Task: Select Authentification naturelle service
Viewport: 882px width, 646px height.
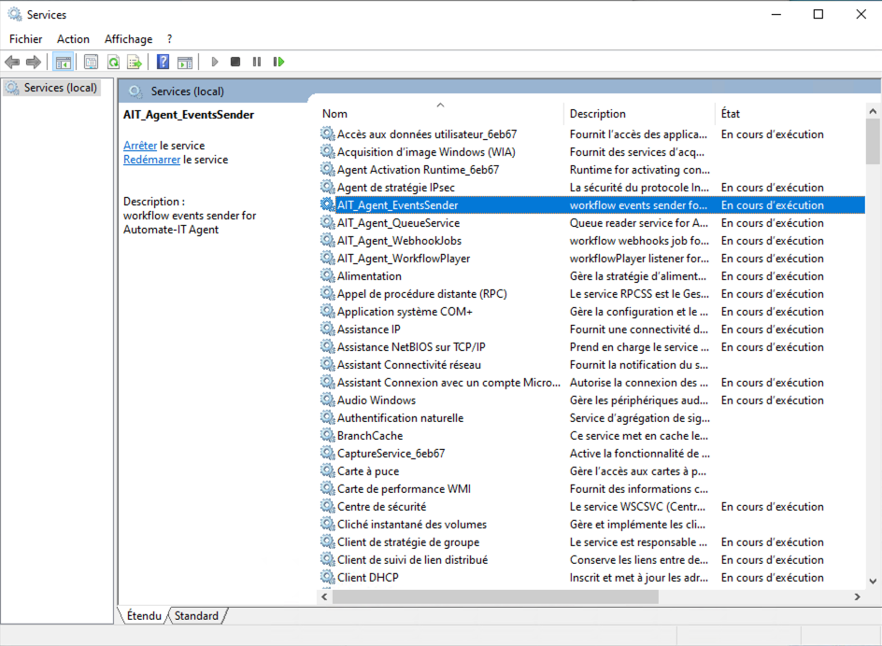Action: [x=400, y=417]
